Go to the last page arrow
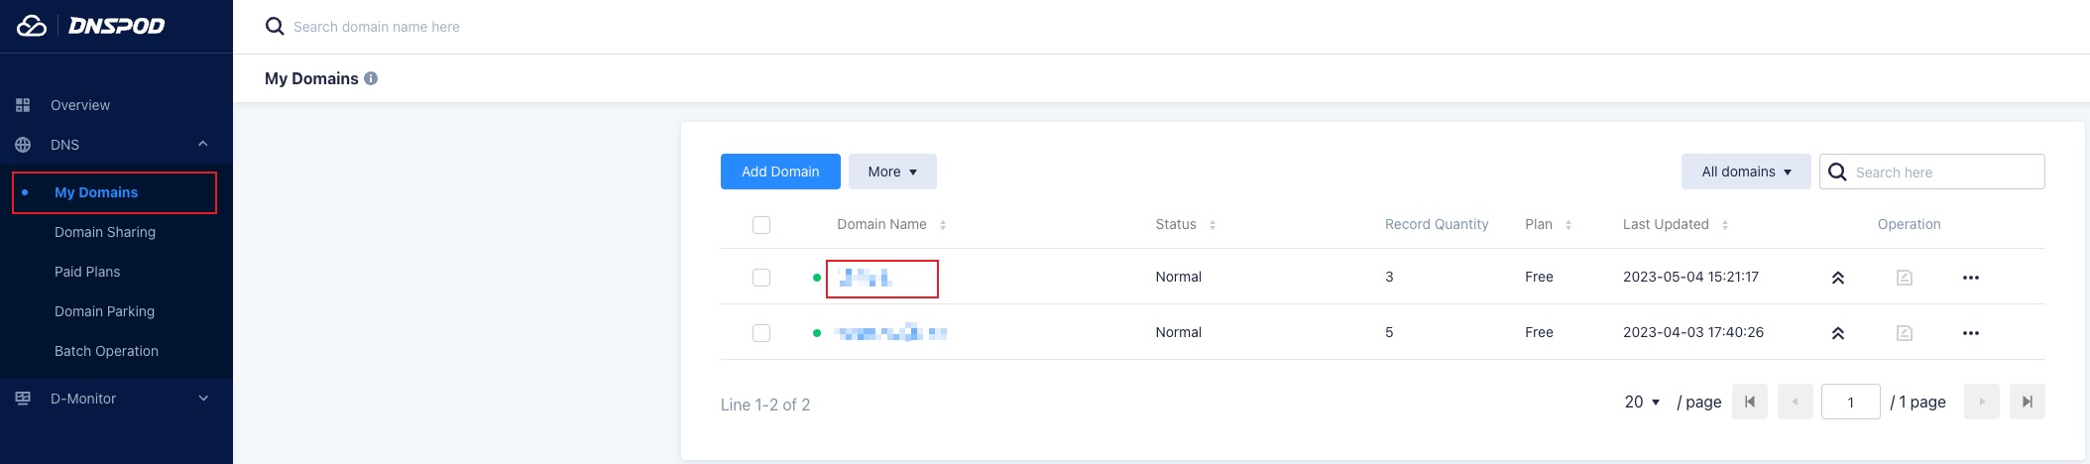This screenshot has height=464, width=2090. (x=2027, y=402)
